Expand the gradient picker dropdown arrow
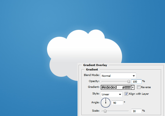The width and height of the screenshot is (165, 116). point(133,87)
